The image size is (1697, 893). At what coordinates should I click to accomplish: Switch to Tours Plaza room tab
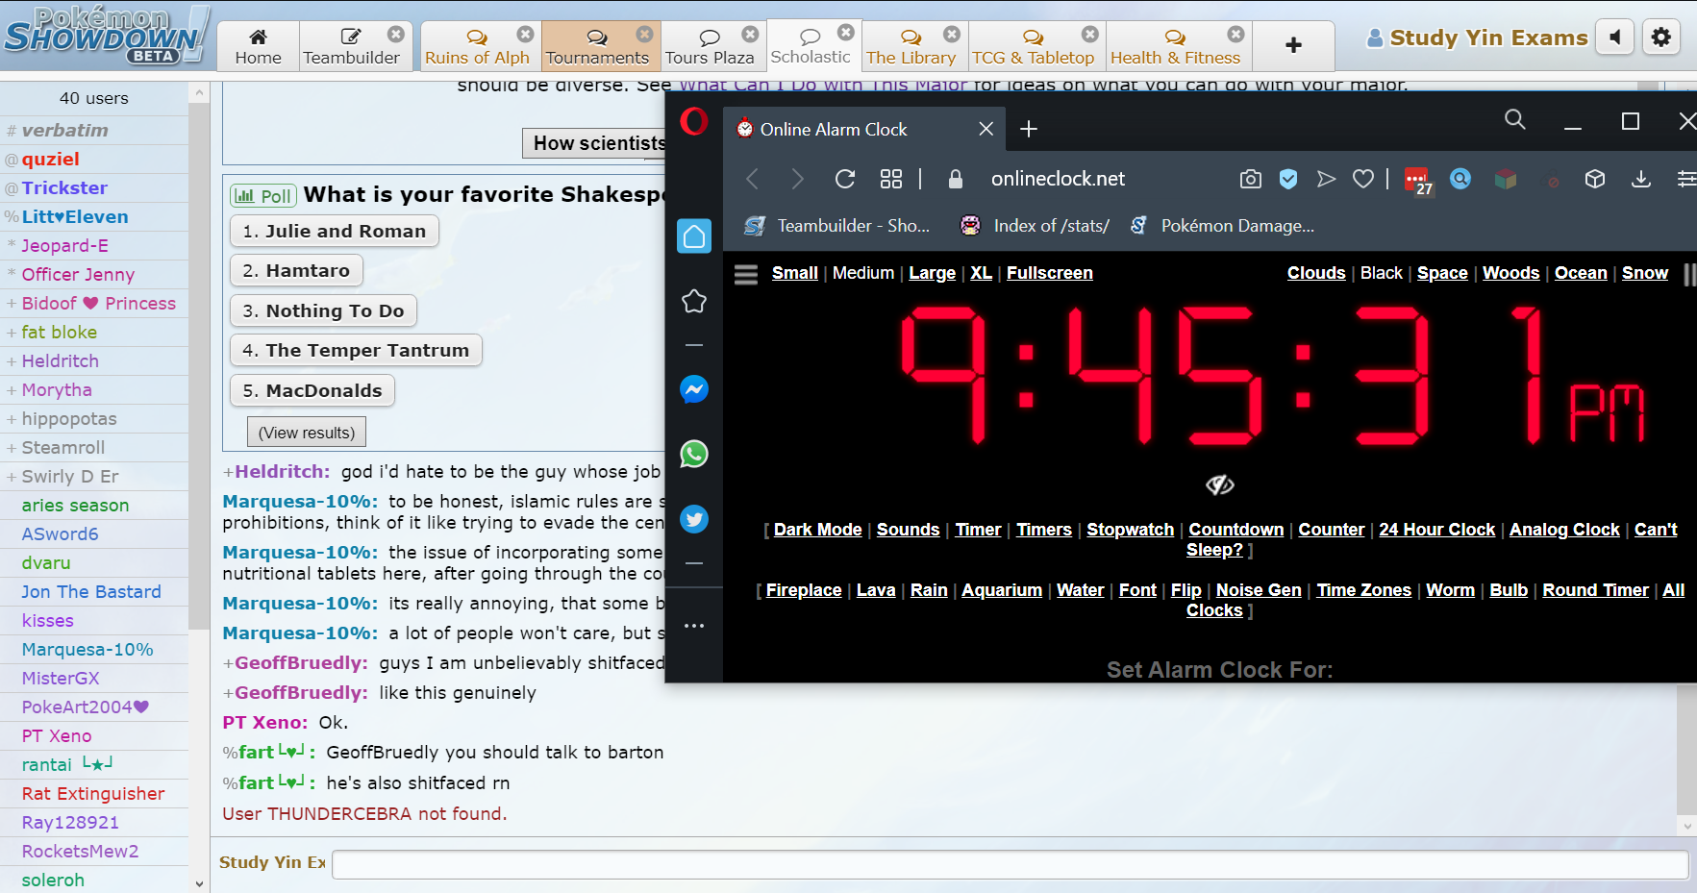coord(710,46)
